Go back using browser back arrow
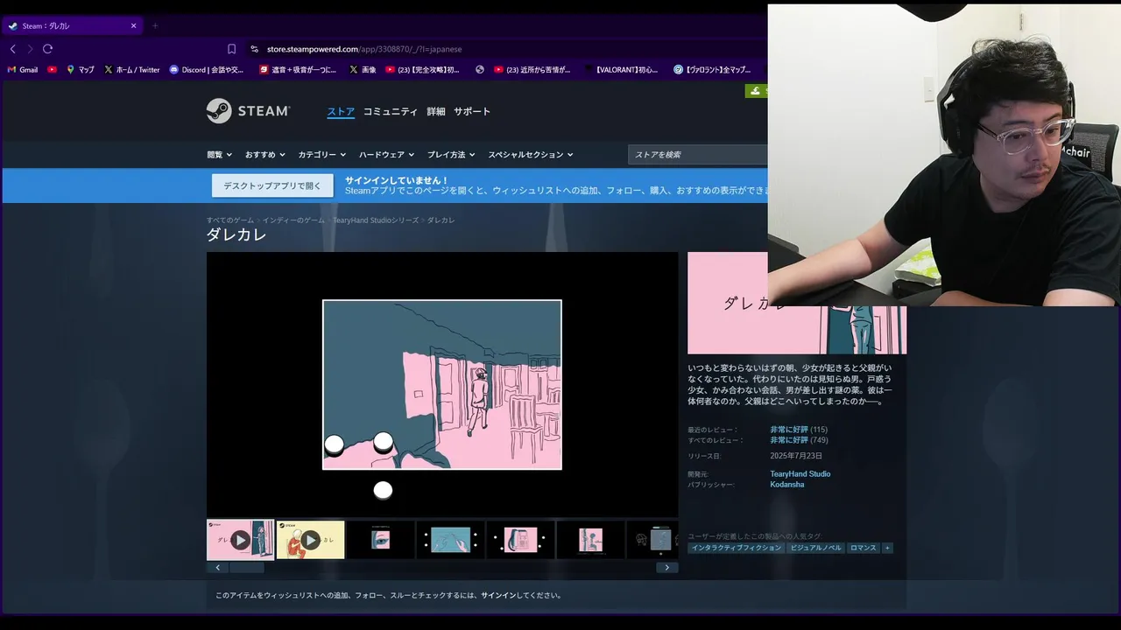This screenshot has height=630, width=1121. coord(12,49)
